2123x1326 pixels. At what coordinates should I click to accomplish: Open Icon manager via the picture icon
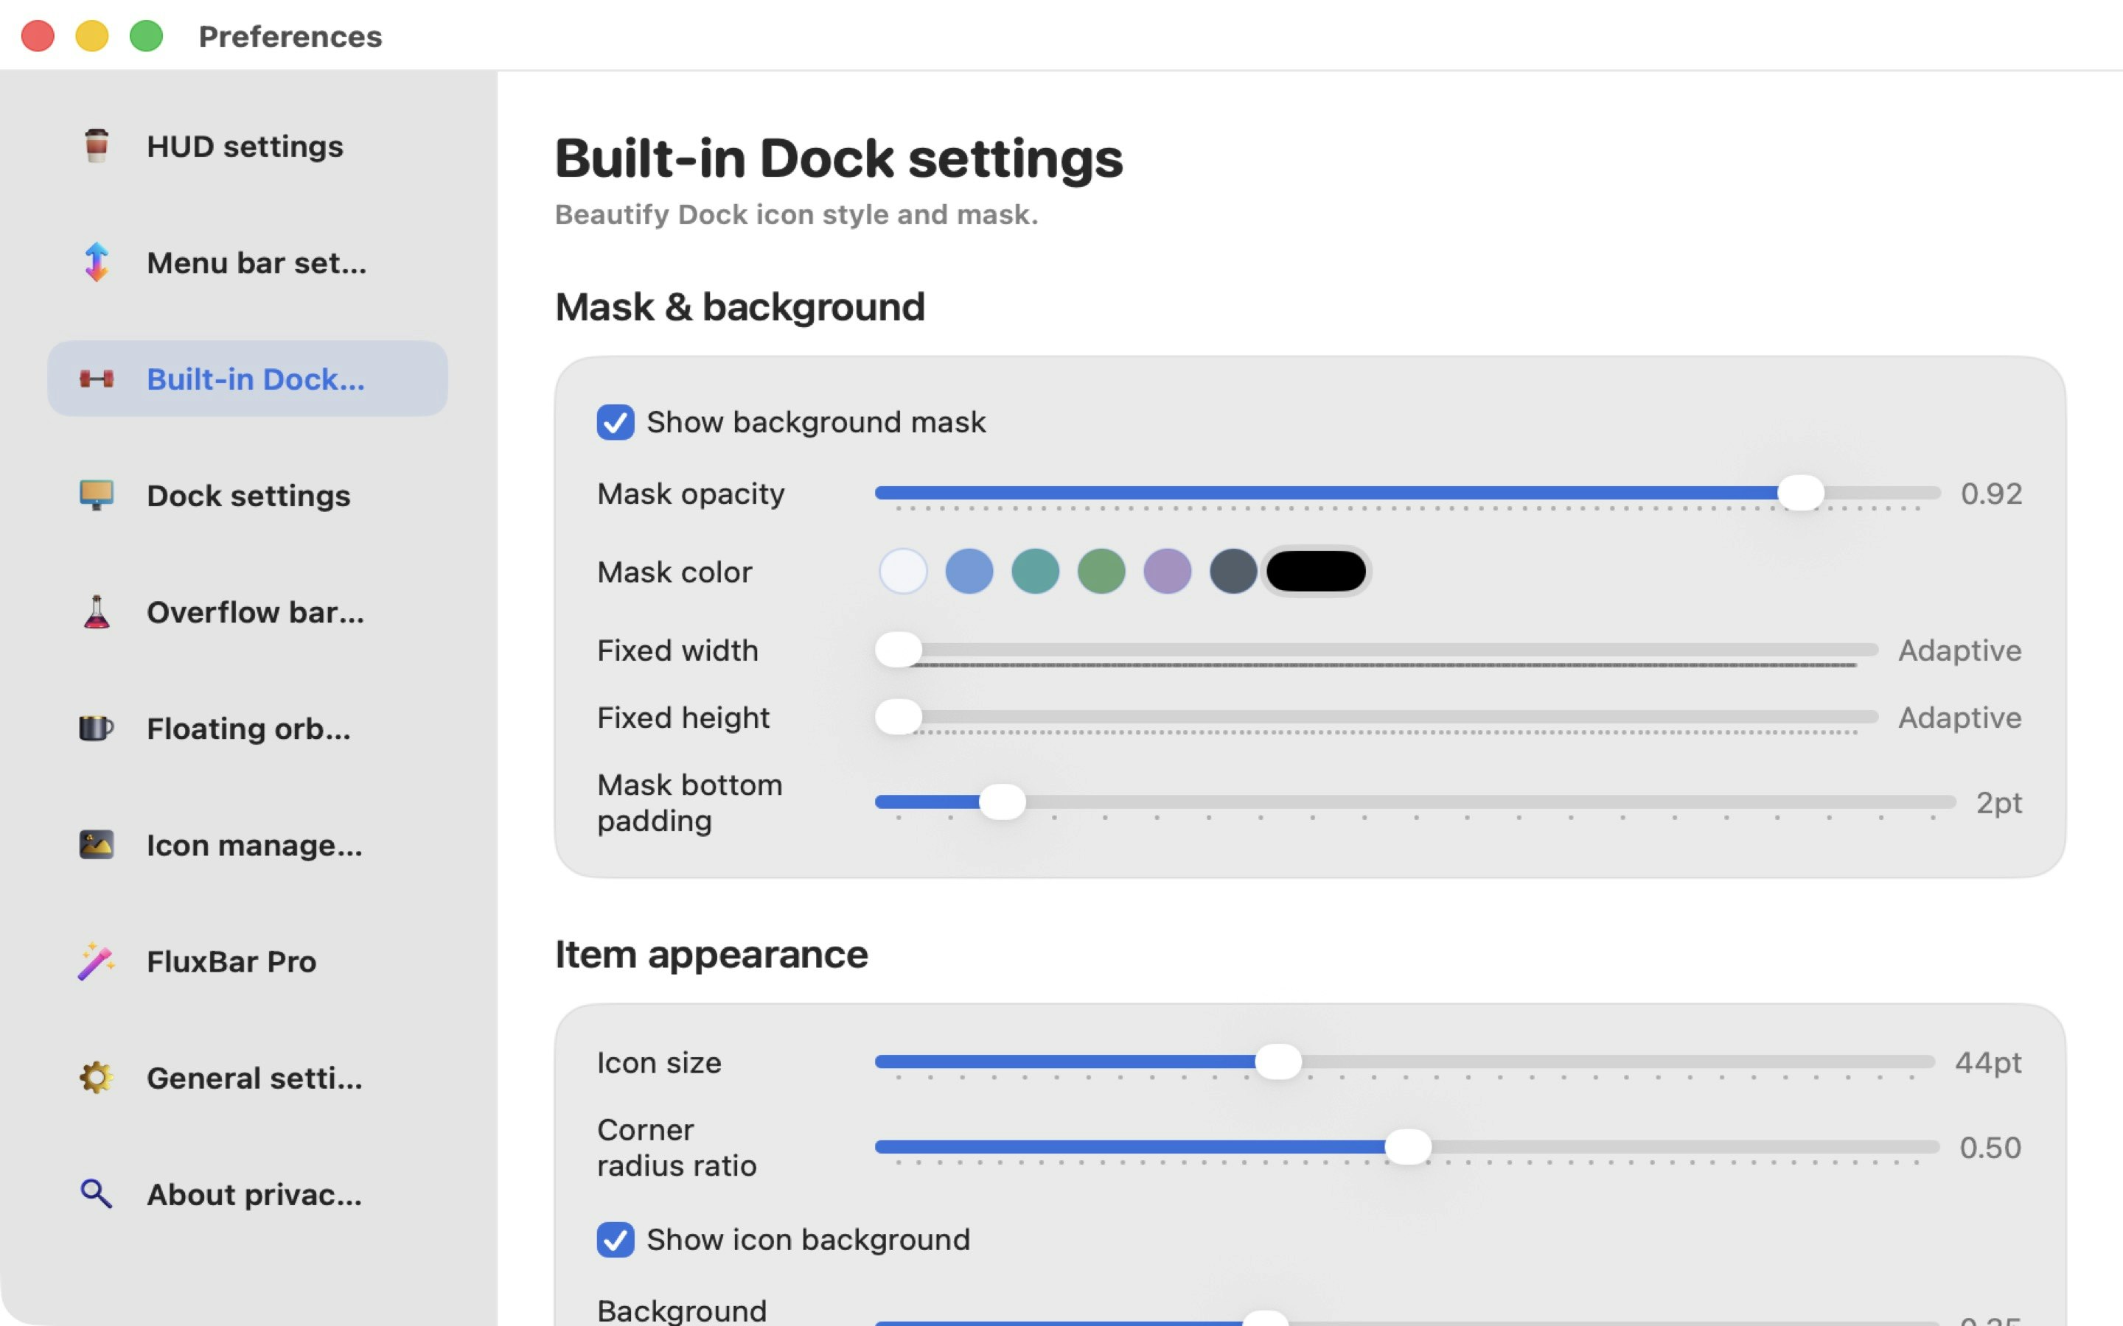pos(96,844)
